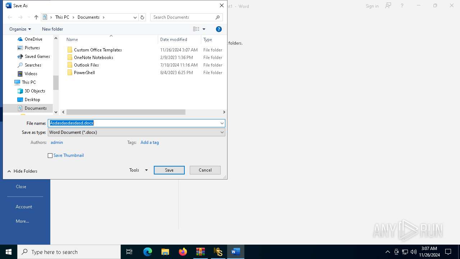Open Firefox from the taskbar
460x259 pixels.
[x=183, y=252]
